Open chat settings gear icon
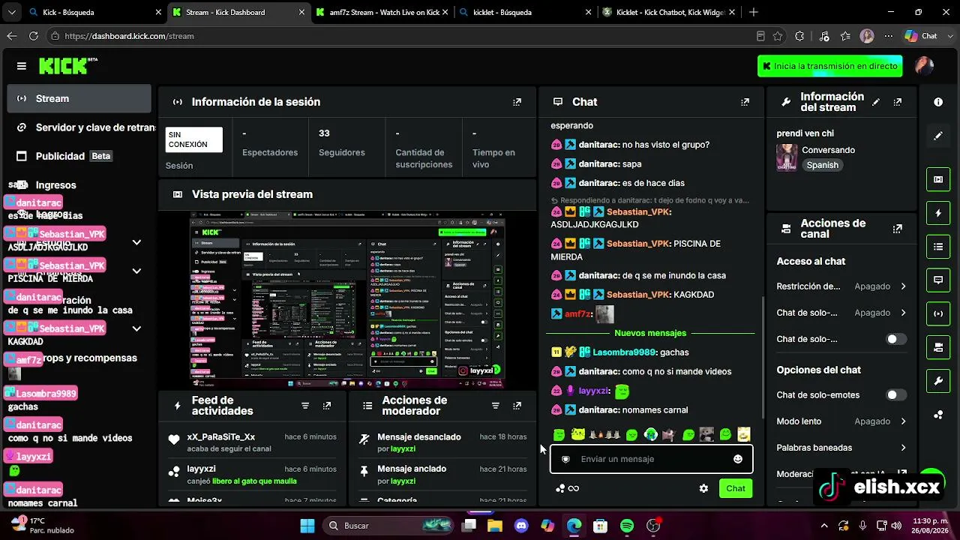The height and width of the screenshot is (540, 960). [703, 488]
